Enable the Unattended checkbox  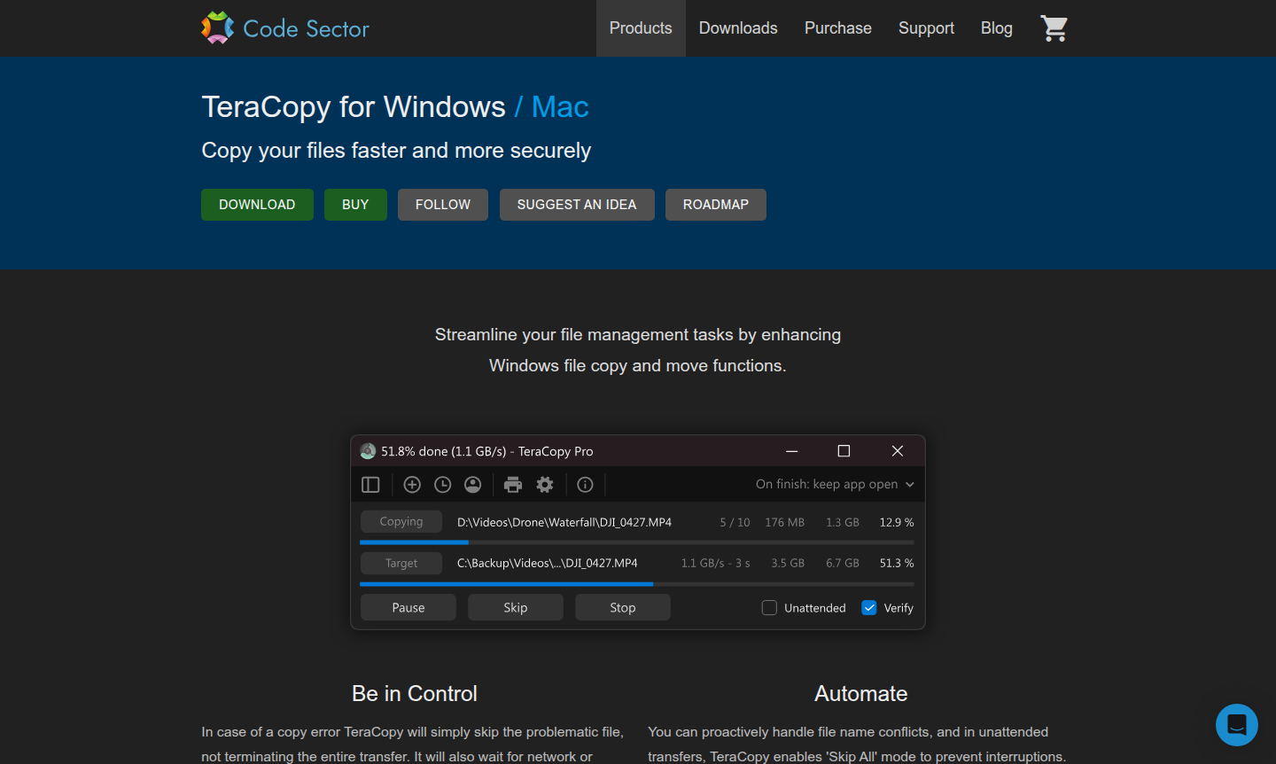pos(769,608)
